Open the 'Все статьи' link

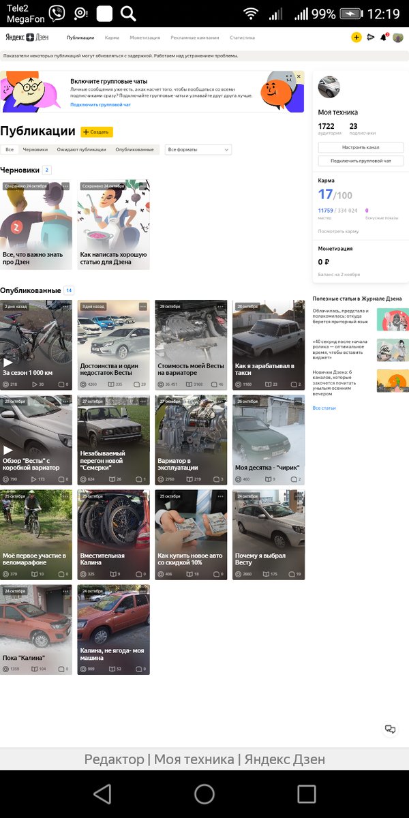[x=324, y=408]
